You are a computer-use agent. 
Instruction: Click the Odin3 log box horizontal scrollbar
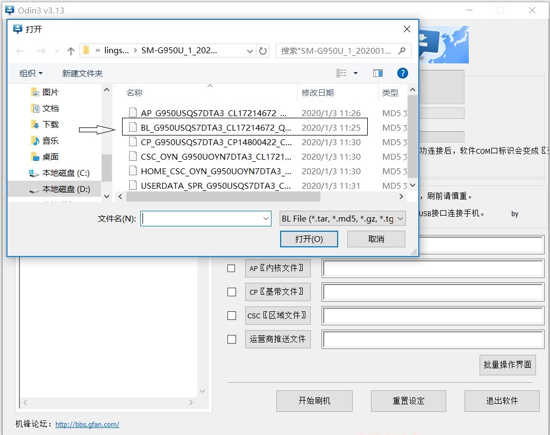108,402
